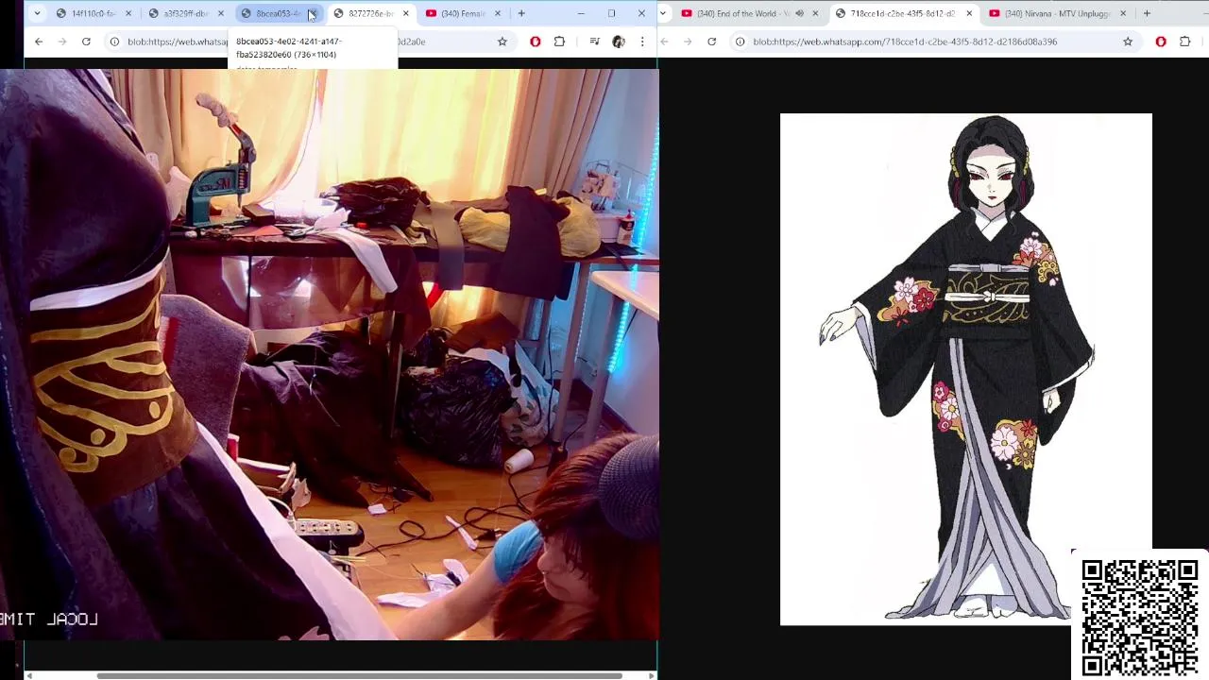Click the left scrollbar arrow under the photo
Image resolution: width=1209 pixels, height=680 pixels.
(x=29, y=675)
